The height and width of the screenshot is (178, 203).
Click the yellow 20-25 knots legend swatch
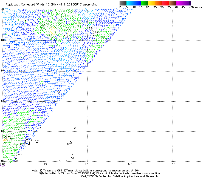coord(151,3)
